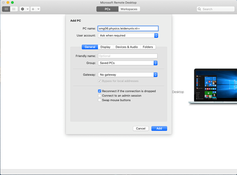Open the chevron beside the plus button

click(x=38, y=9)
